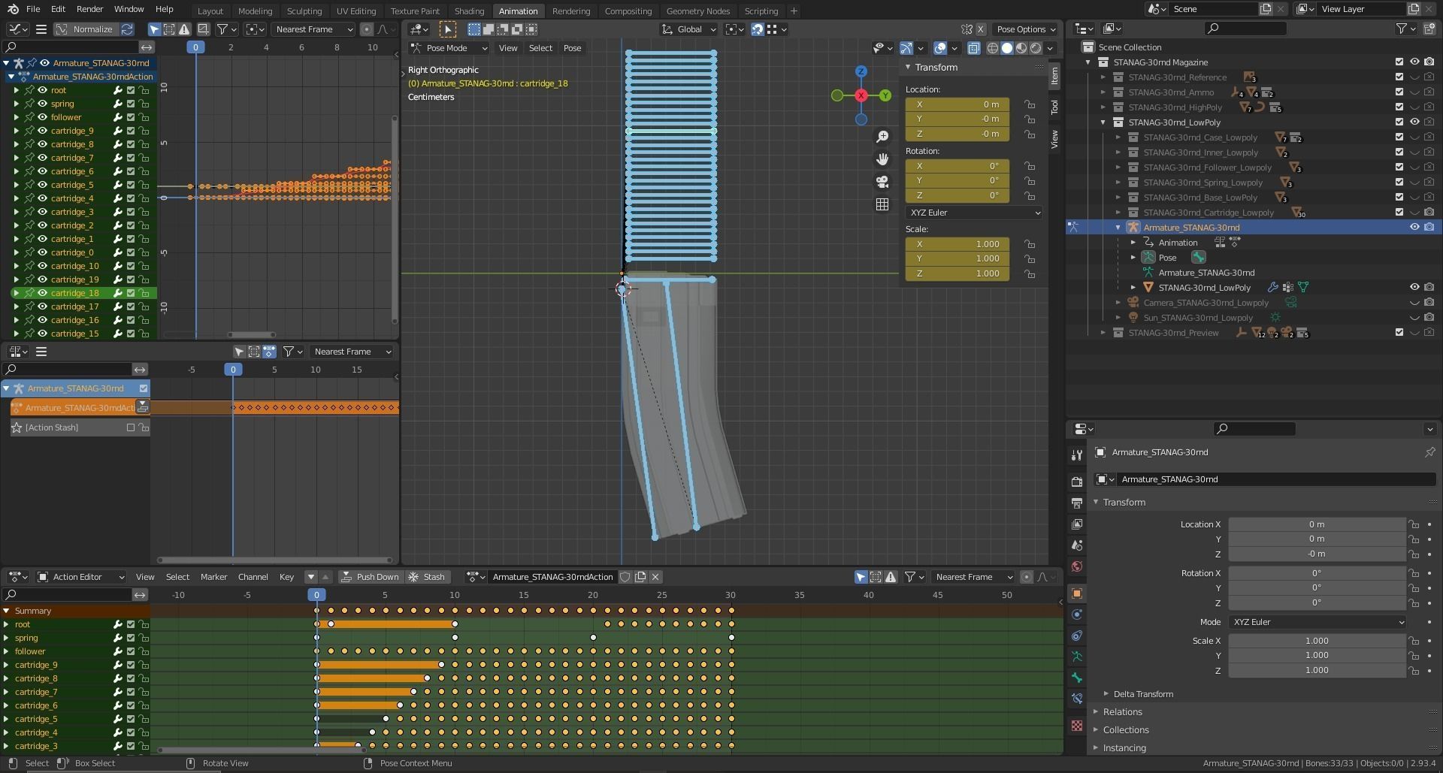1443x773 pixels.
Task: Select the cartridge_7 channel in graph editor
Action: point(72,158)
